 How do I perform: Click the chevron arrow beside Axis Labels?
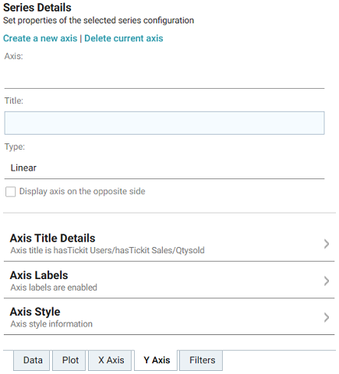pos(327,280)
